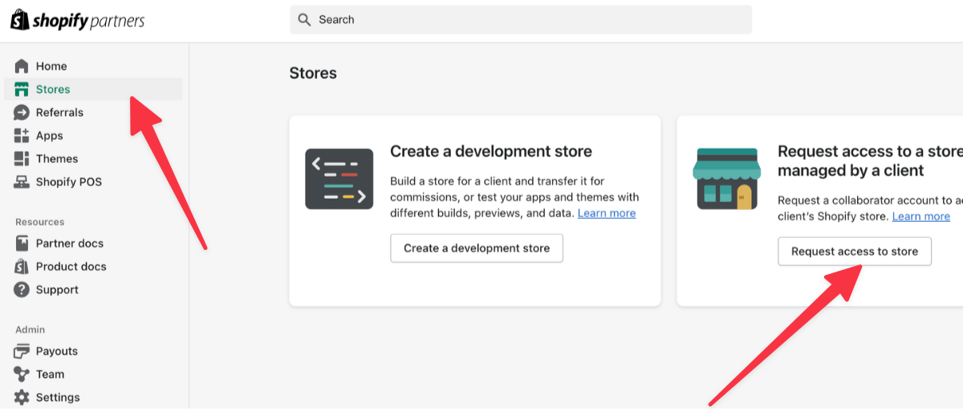Click the Resources section label

click(x=39, y=222)
